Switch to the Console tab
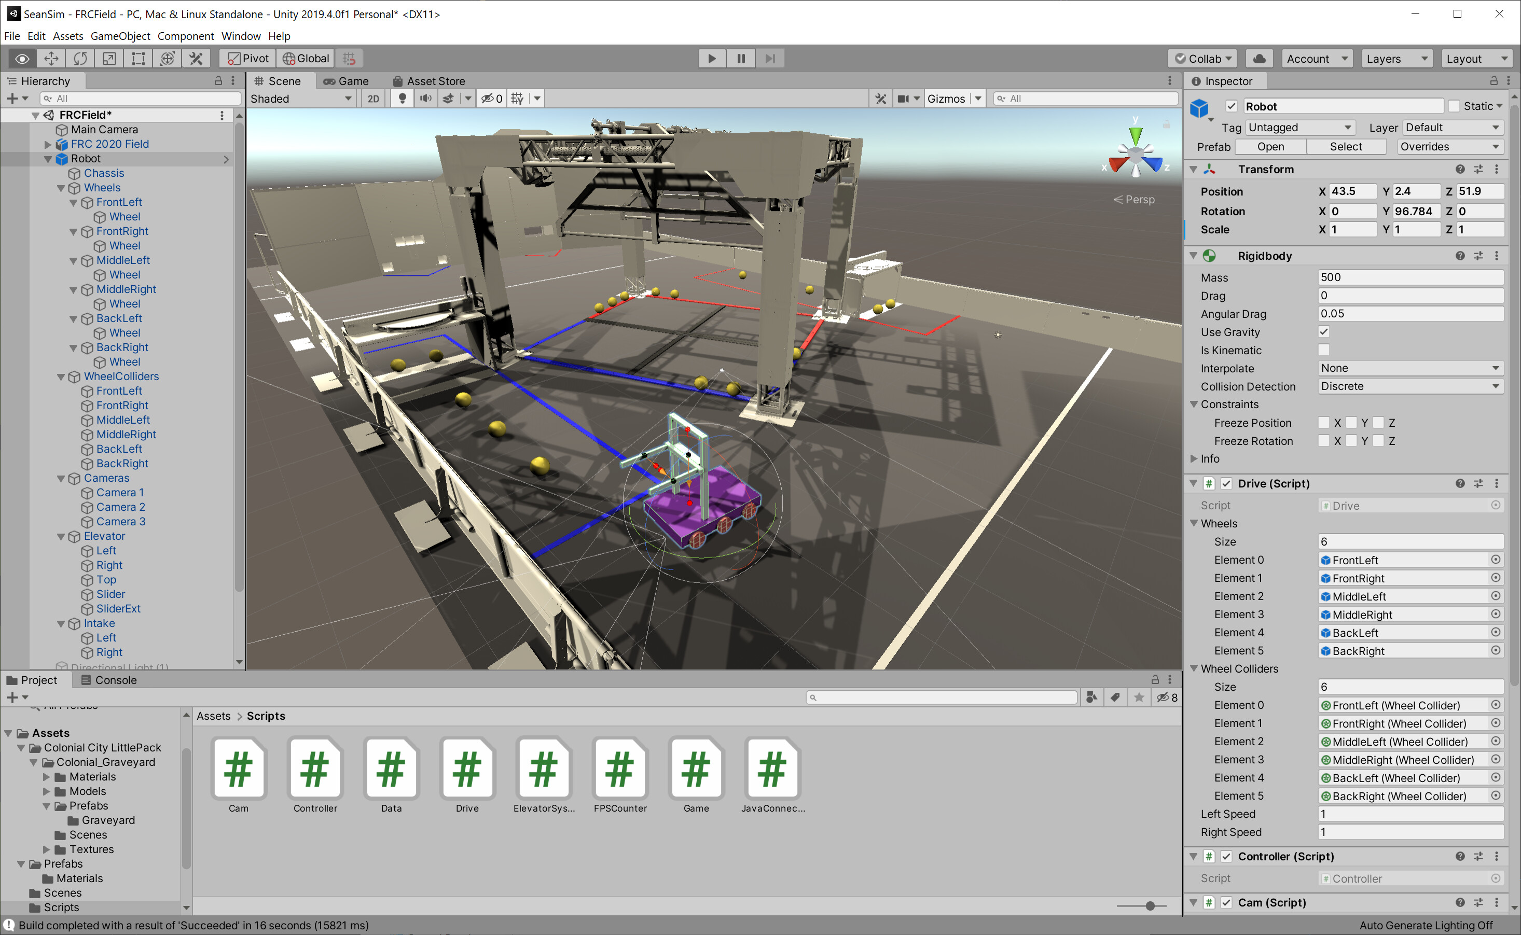The height and width of the screenshot is (935, 1521). click(115, 680)
